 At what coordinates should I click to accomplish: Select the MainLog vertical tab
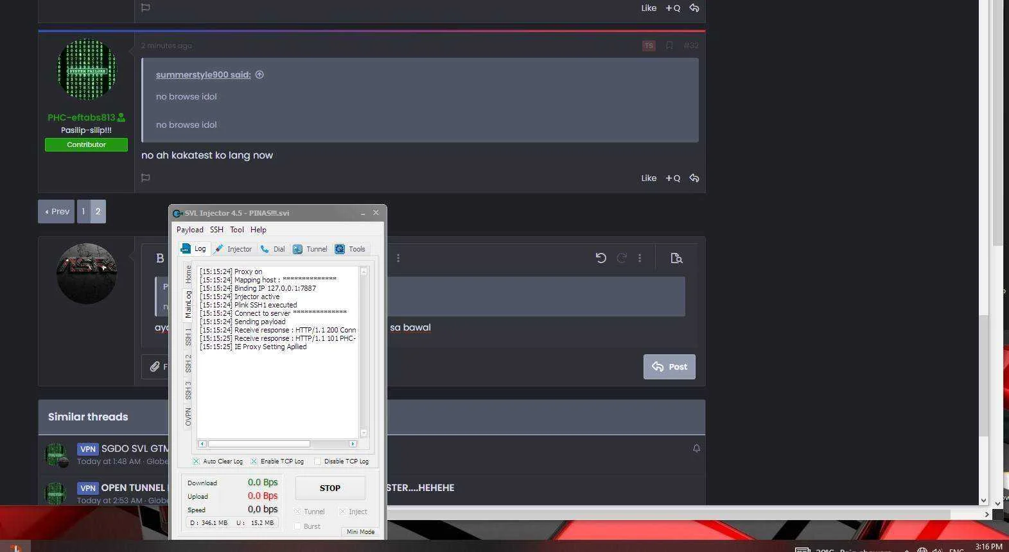[x=188, y=304]
